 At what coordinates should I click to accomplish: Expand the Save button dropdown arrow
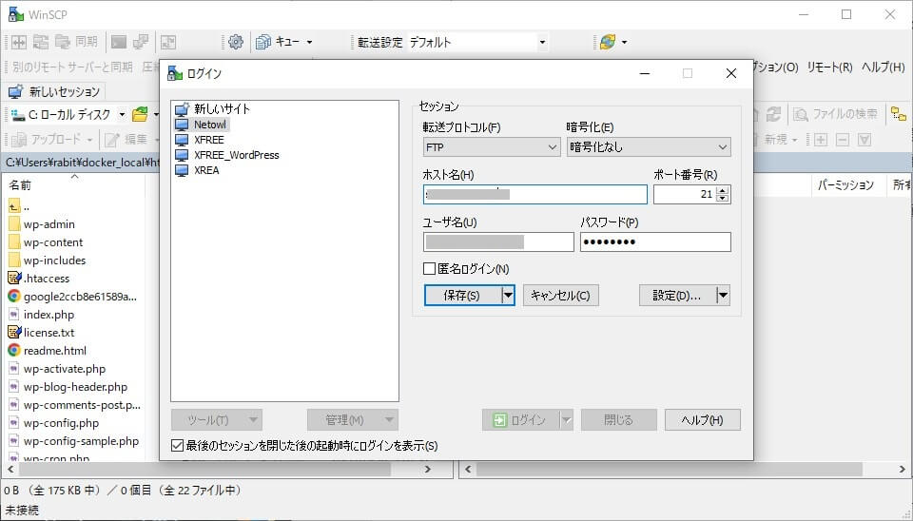(508, 296)
